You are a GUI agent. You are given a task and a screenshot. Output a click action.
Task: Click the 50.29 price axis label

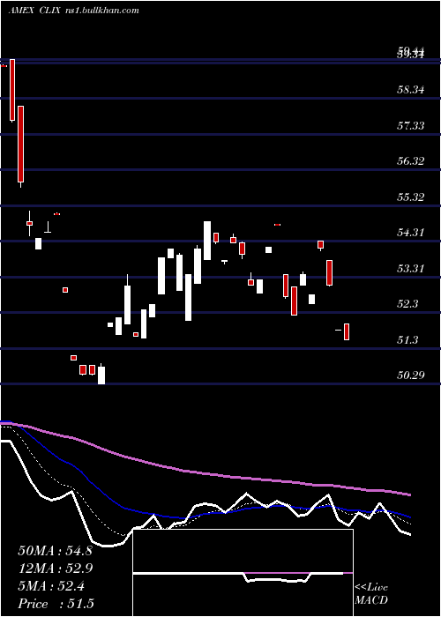coord(411,375)
